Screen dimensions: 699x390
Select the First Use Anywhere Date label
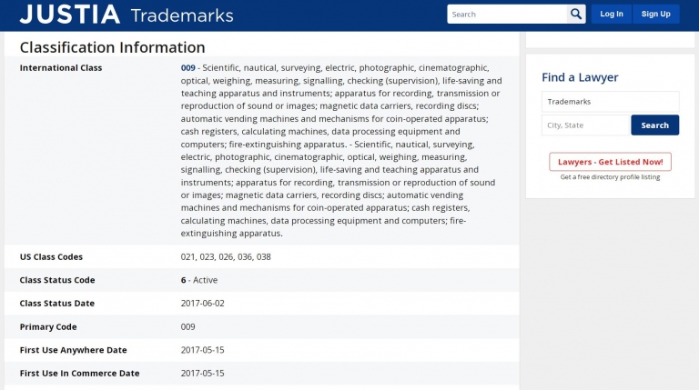point(73,350)
